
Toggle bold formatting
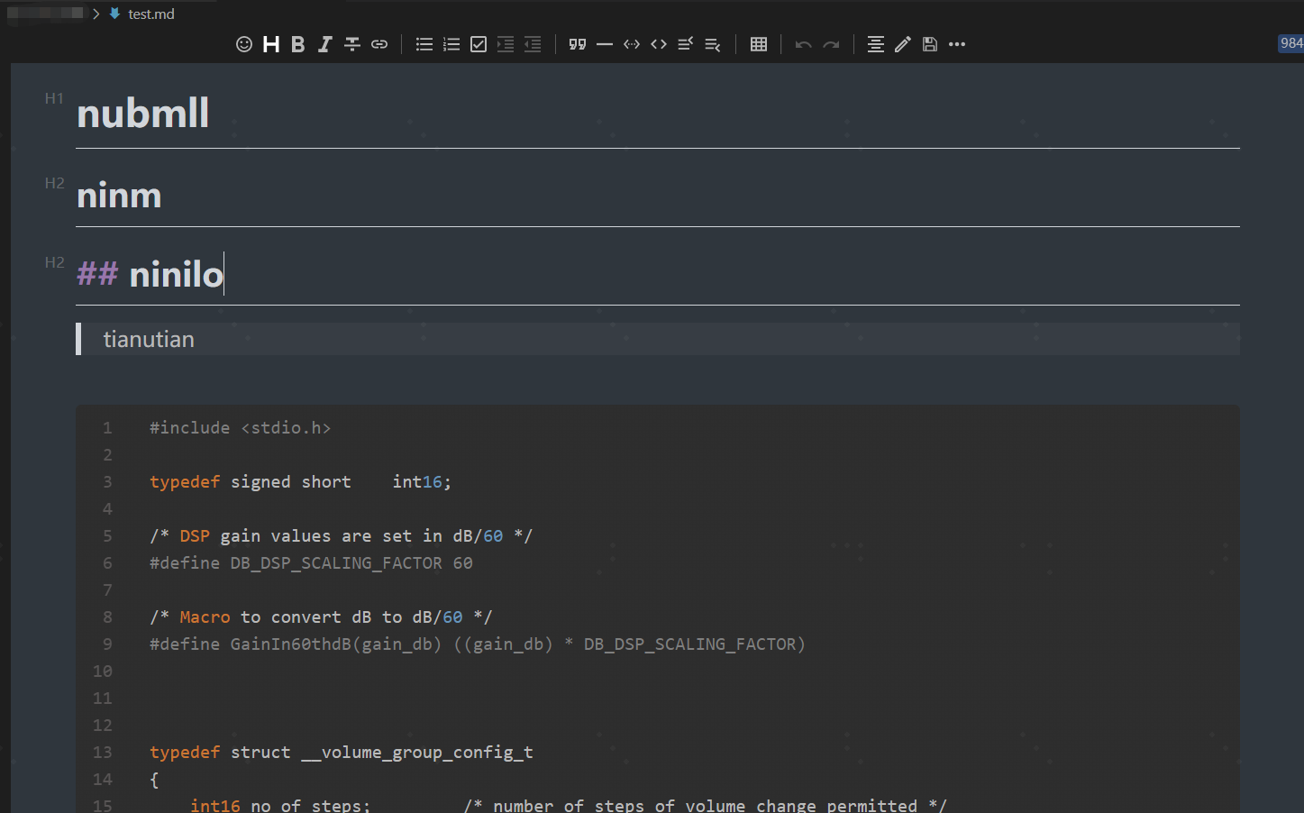(298, 44)
